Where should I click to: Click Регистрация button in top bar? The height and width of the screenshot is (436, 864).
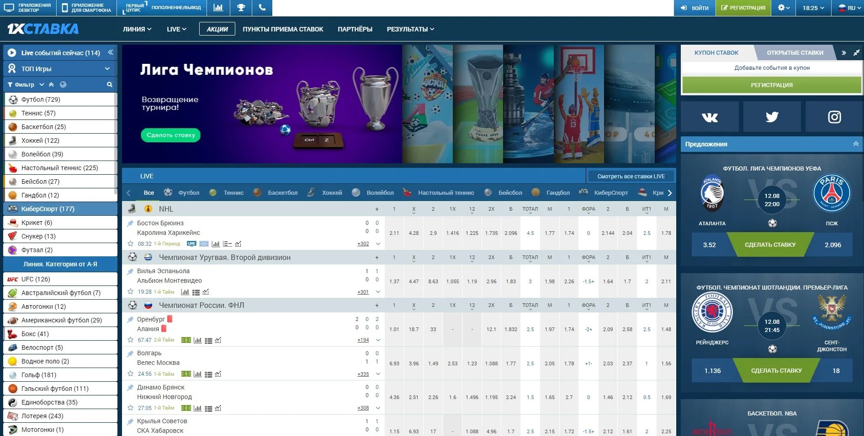tap(743, 8)
